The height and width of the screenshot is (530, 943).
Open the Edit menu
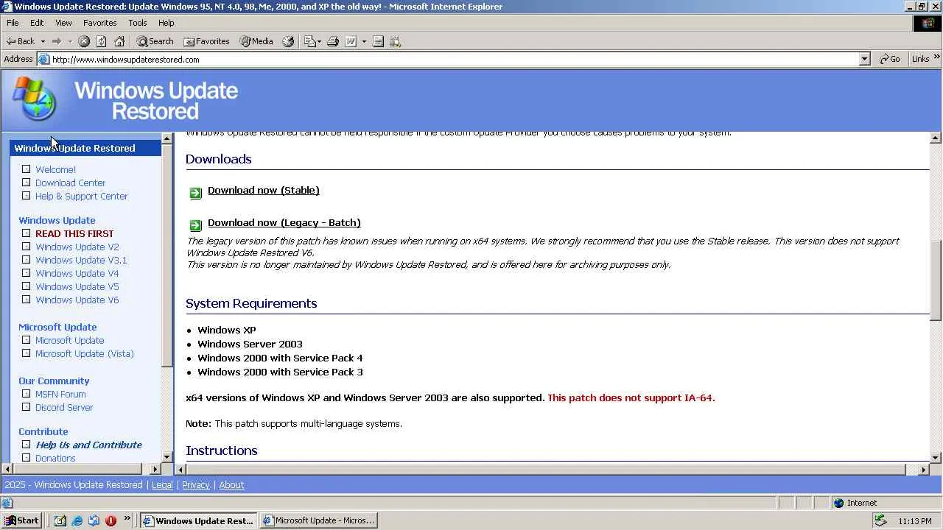click(x=37, y=23)
